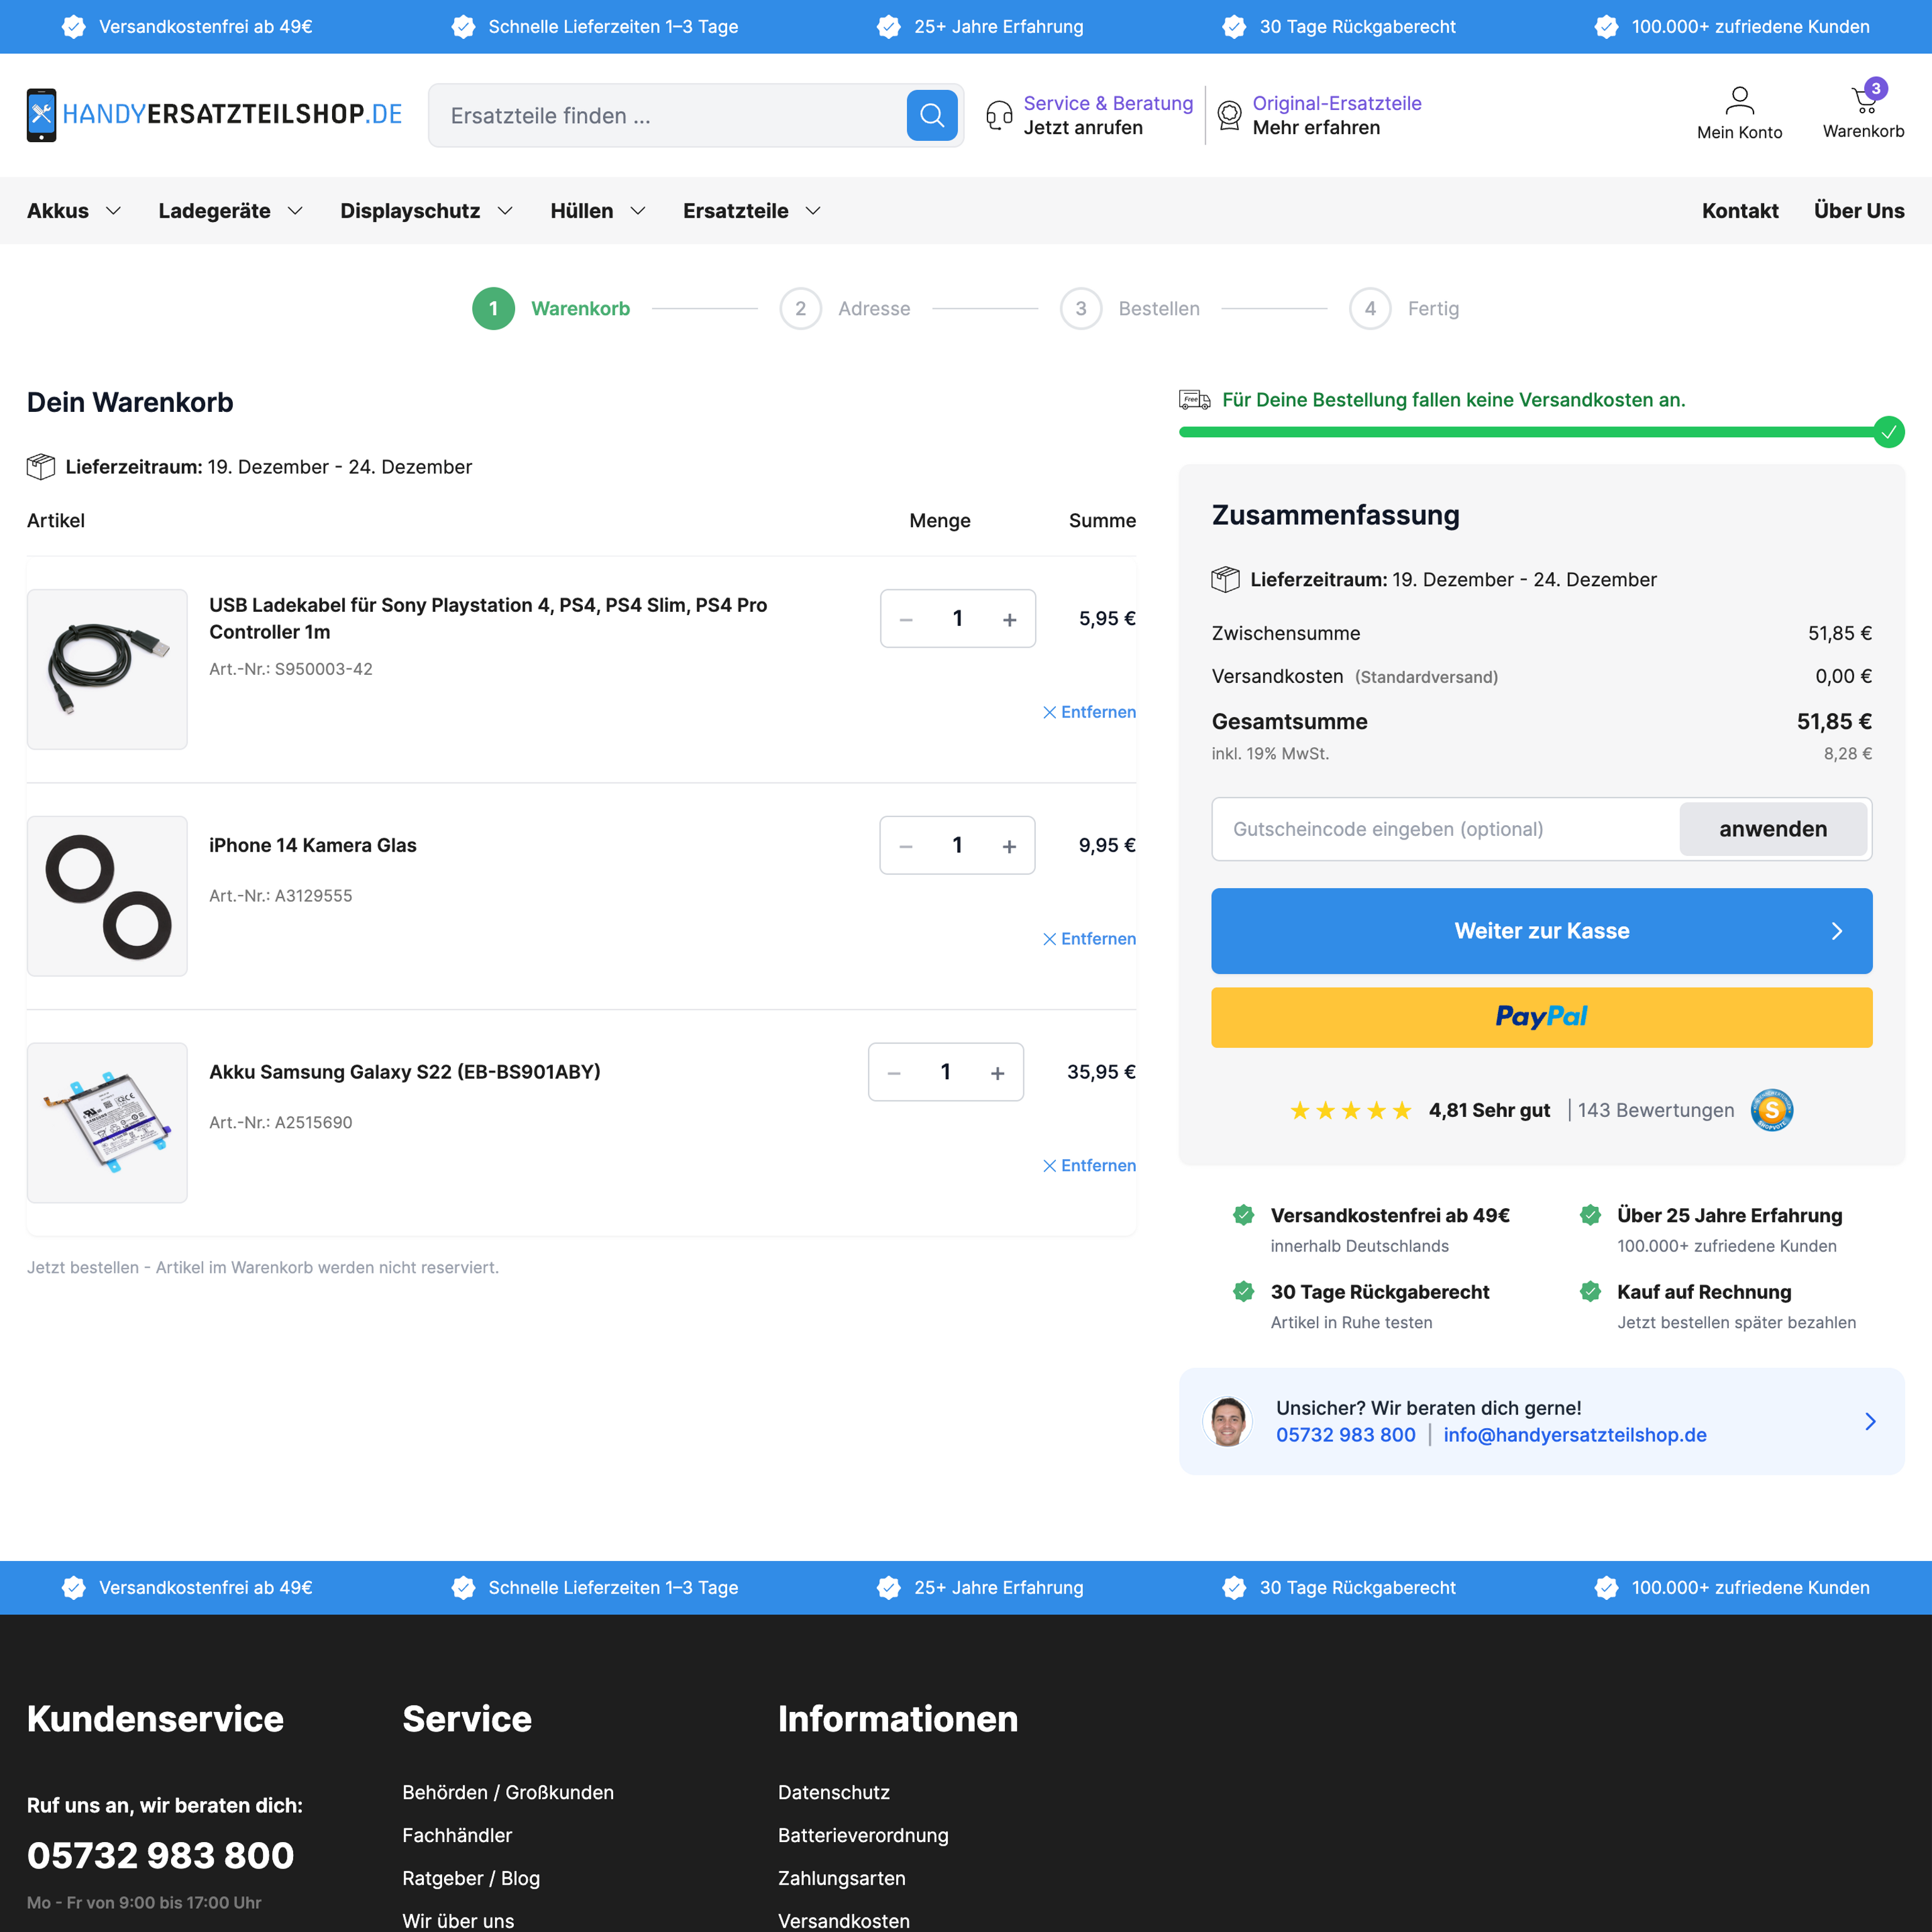Open the Shopvote rating seal icon
This screenshot has width=1932, height=1932.
click(x=1771, y=1110)
